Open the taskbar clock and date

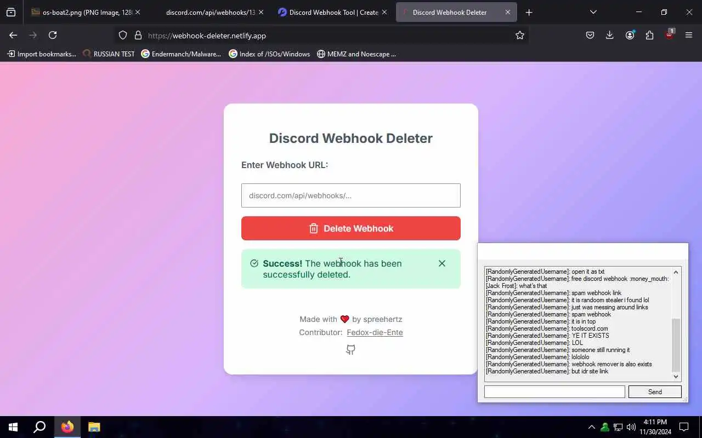click(x=655, y=427)
